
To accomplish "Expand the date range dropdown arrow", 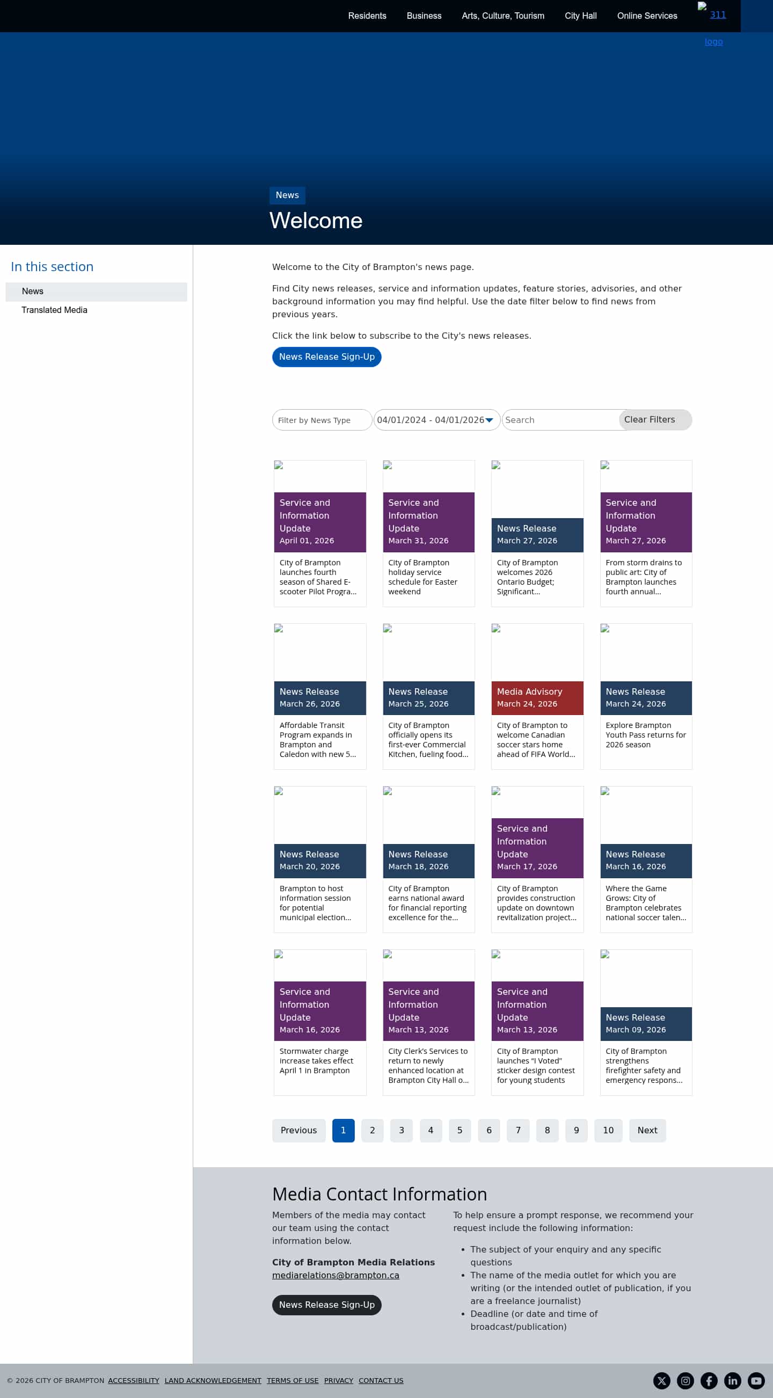I will [x=488, y=420].
